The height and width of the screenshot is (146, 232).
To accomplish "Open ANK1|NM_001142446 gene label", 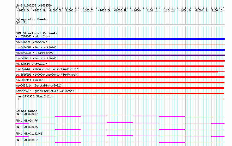I will (29, 134).
